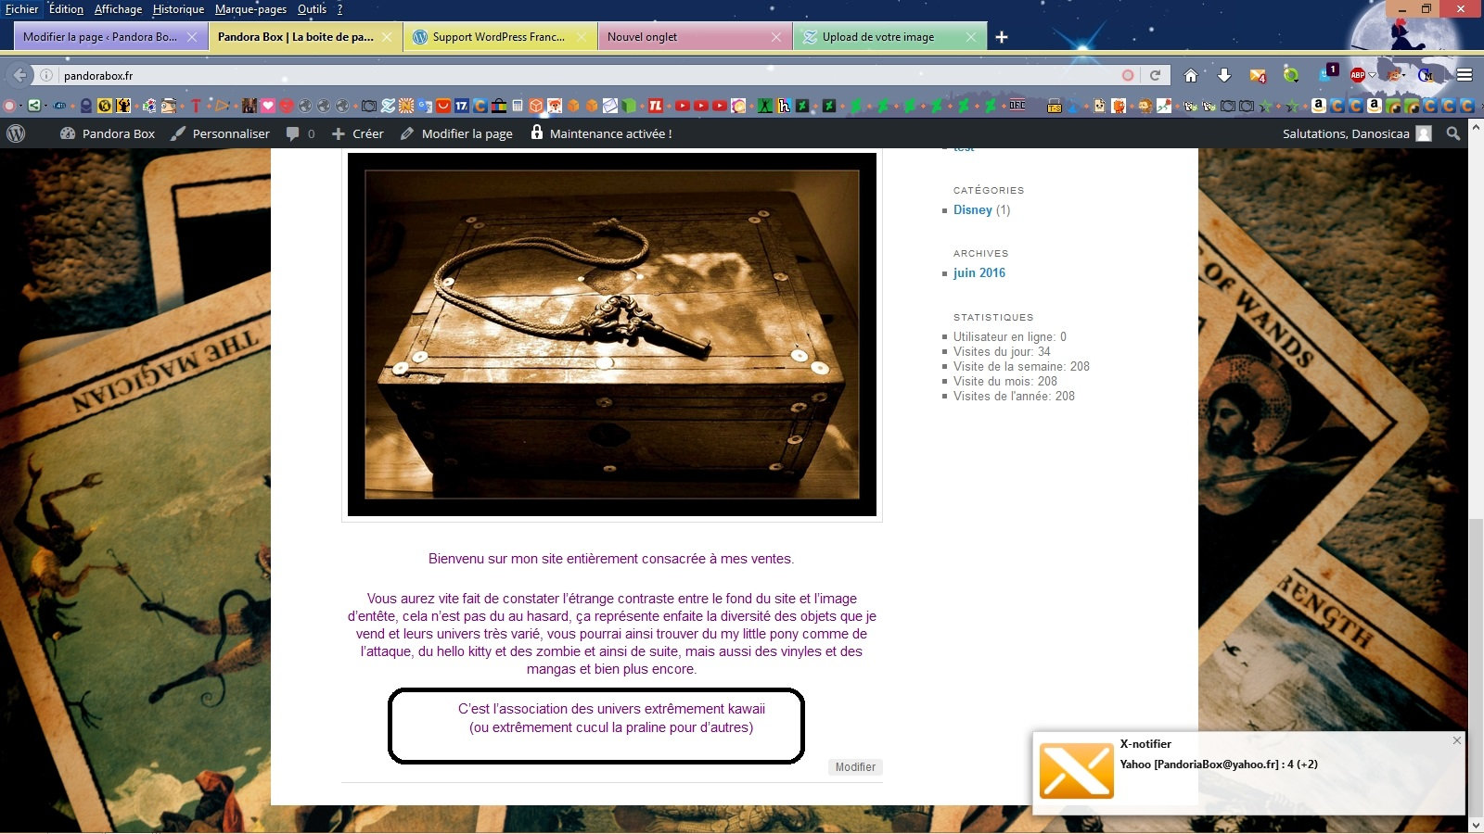Switch to the Nouvel onglet tab
This screenshot has width=1484, height=834.
(695, 37)
